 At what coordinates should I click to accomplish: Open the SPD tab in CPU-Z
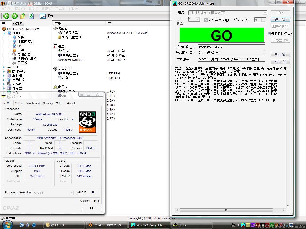(58, 103)
